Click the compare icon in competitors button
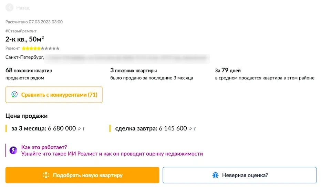This screenshot has height=190, width=321. pos(14,95)
